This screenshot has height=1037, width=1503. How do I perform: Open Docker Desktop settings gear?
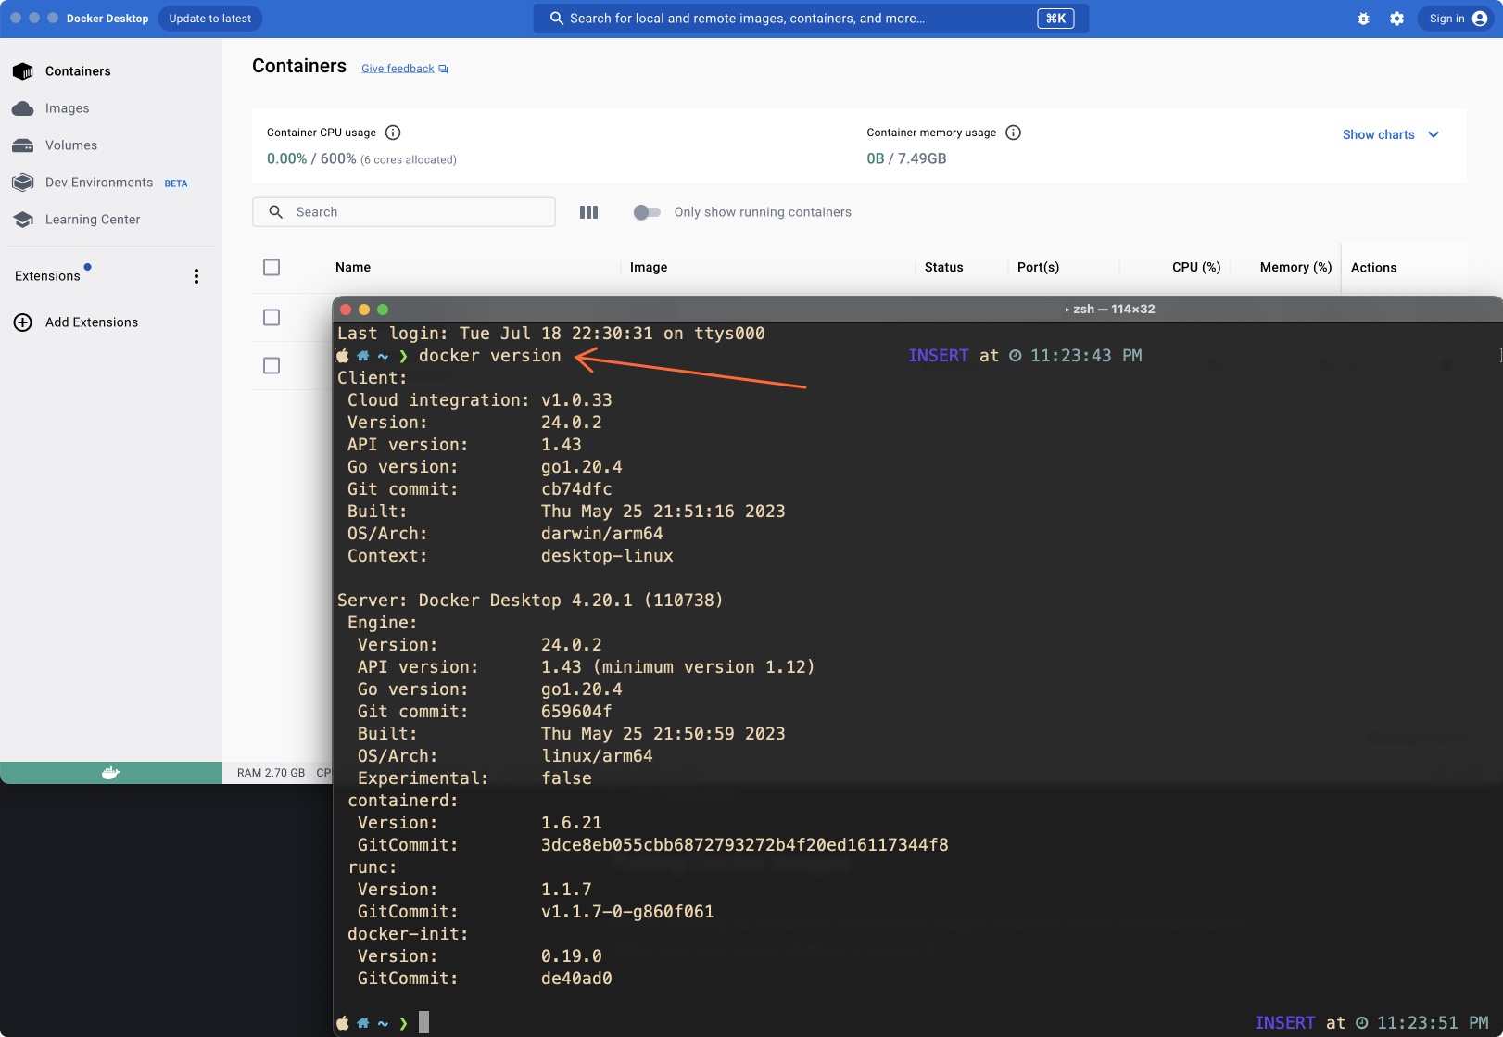1396,19
